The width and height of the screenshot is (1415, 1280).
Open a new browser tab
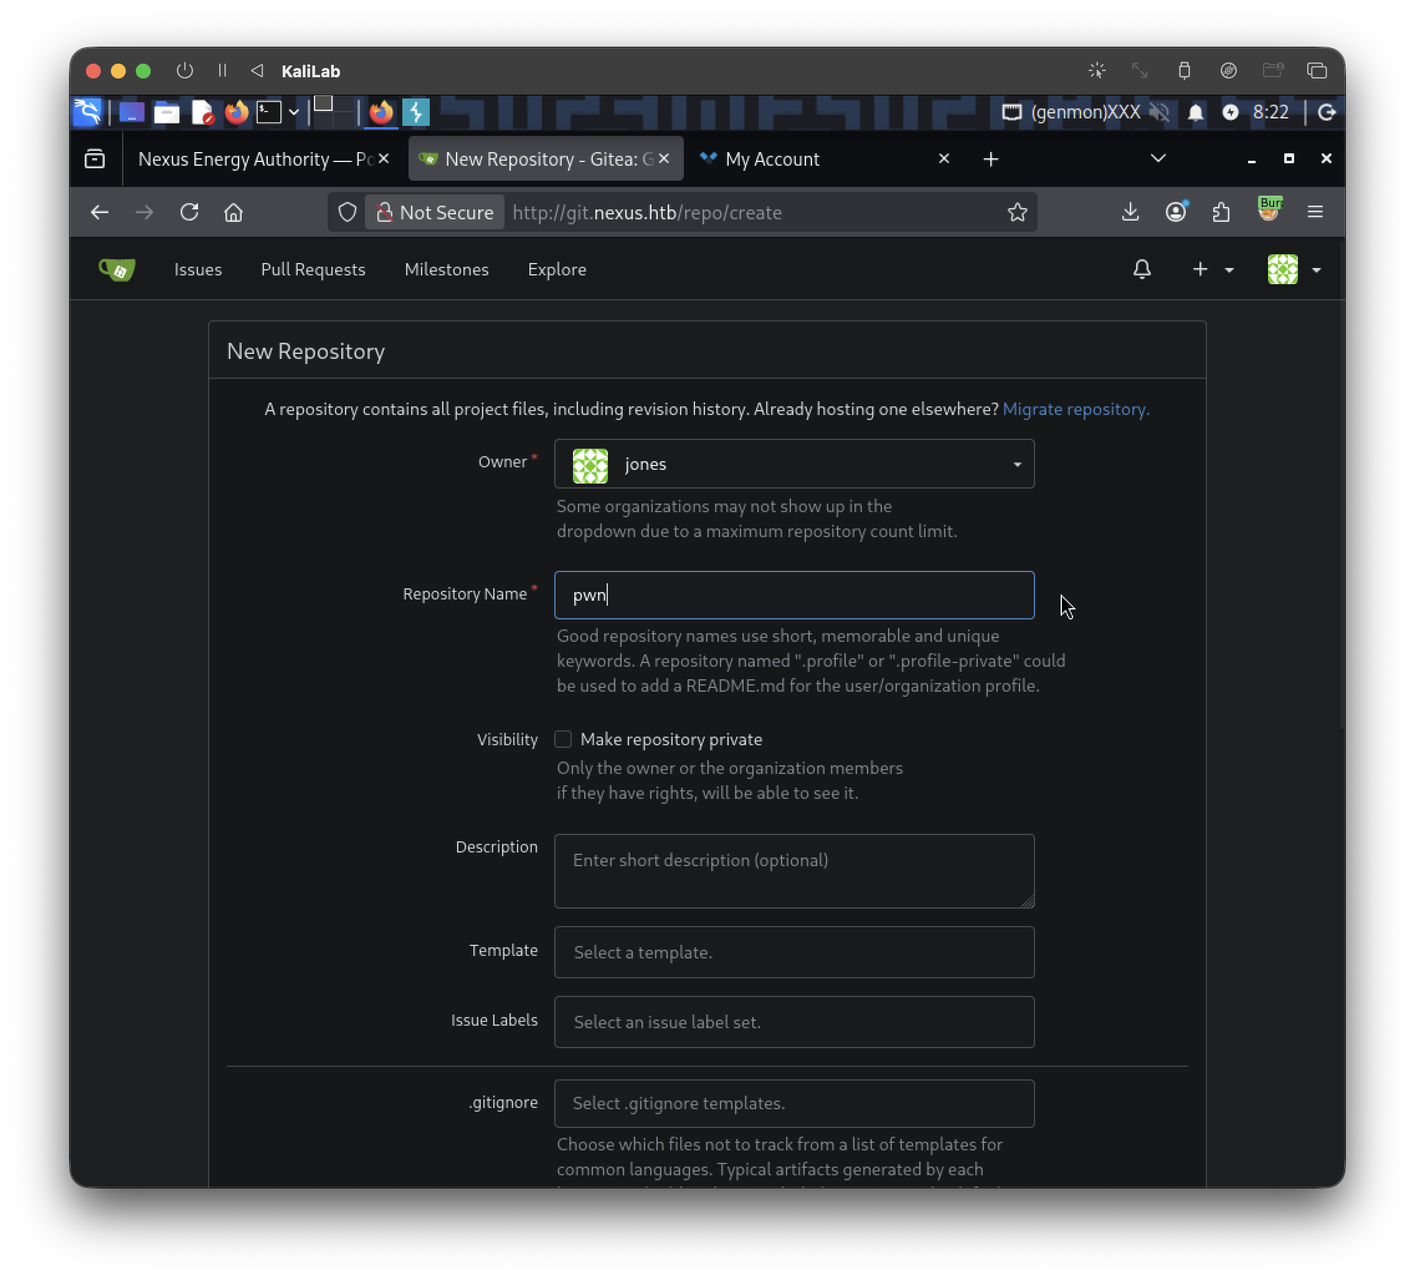click(x=990, y=160)
